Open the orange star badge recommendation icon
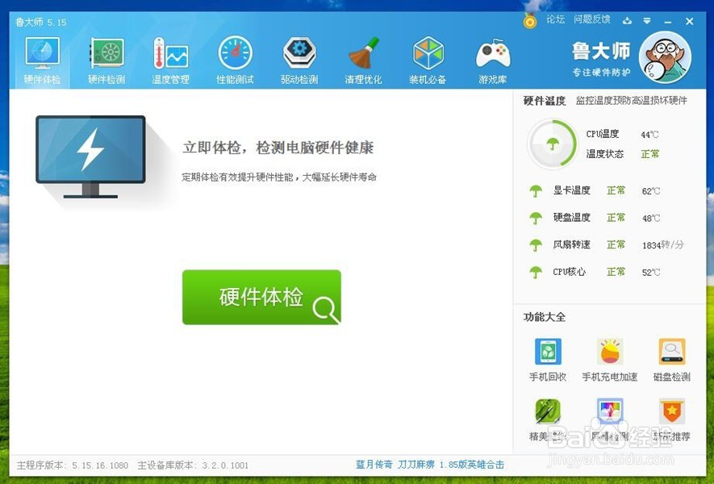The height and width of the screenshot is (484, 714). [672, 411]
